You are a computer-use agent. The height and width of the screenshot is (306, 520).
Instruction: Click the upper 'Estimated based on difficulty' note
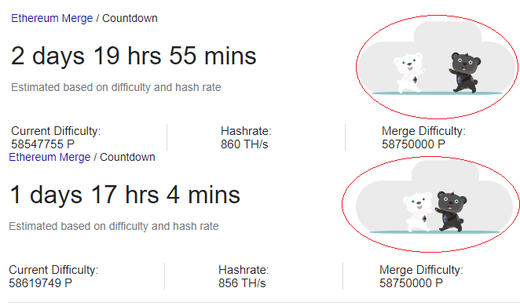tap(116, 87)
